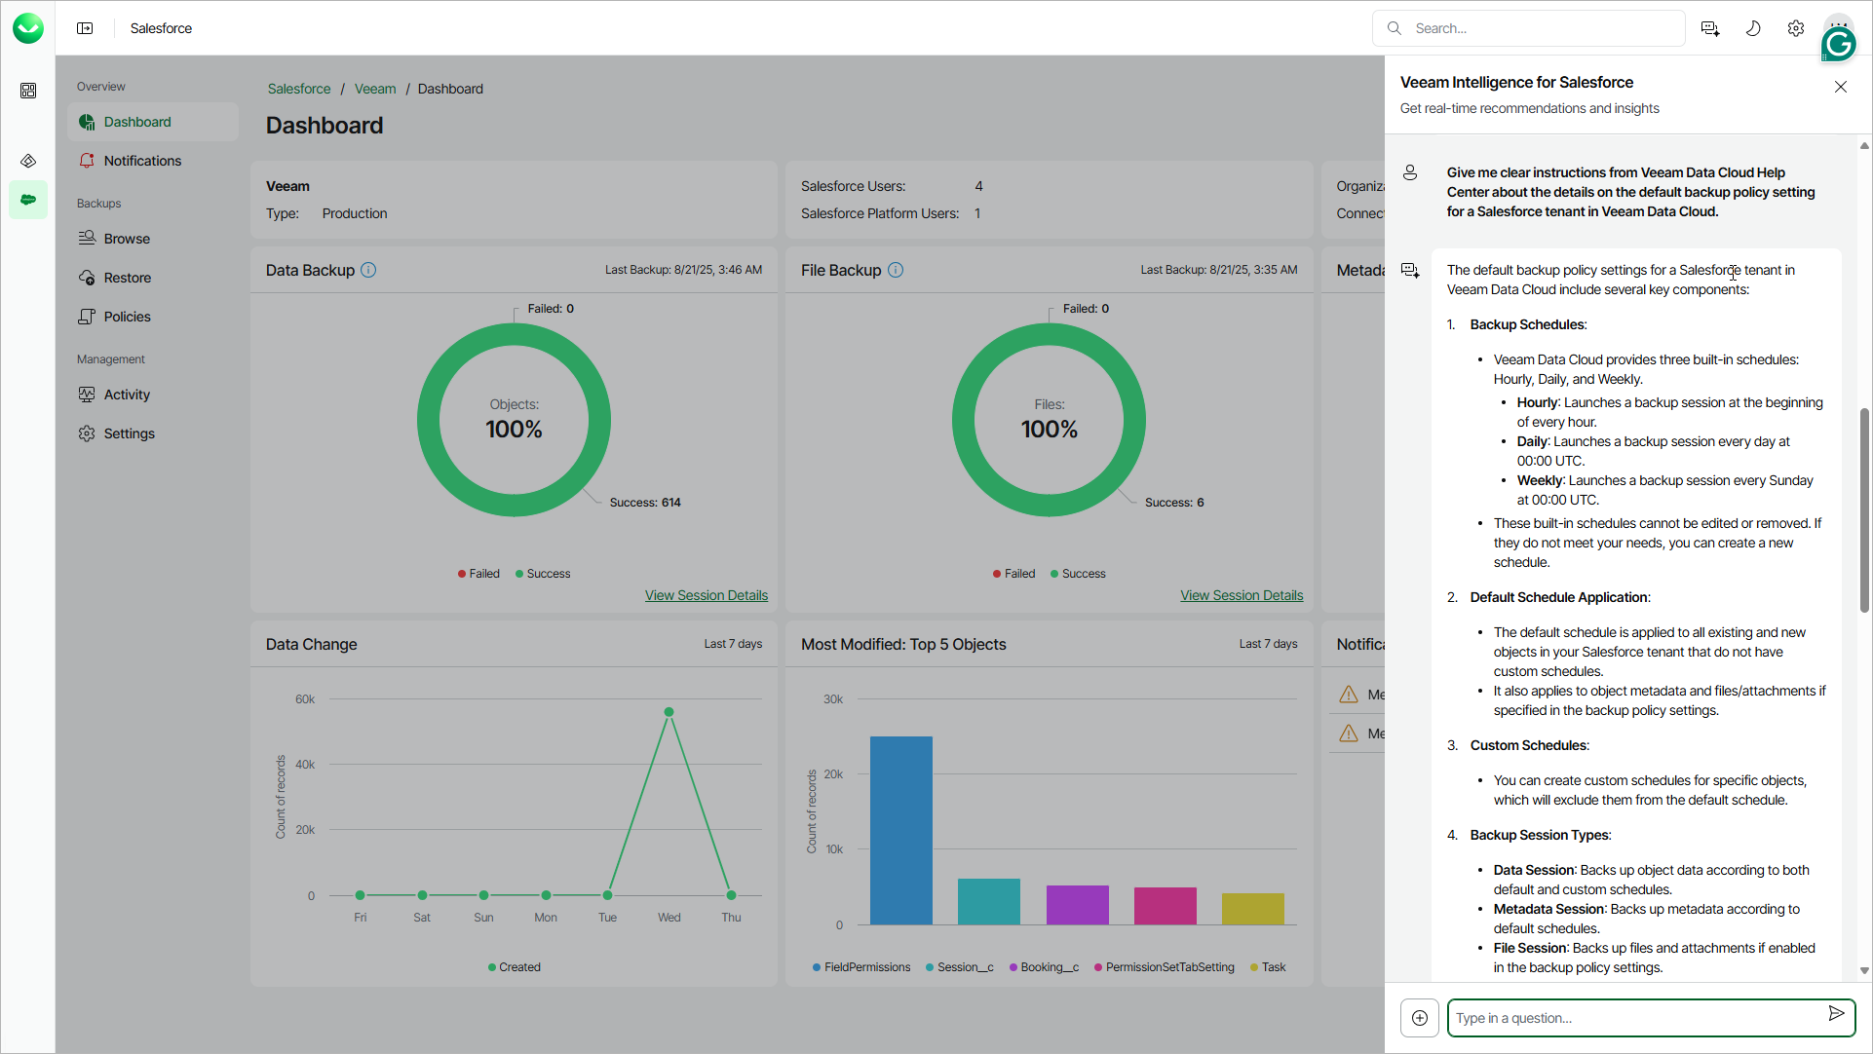
Task: Close the Veeam Intelligence panel
Action: (x=1841, y=87)
